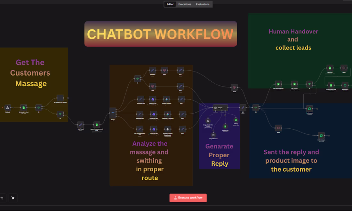The width and height of the screenshot is (352, 211).
Task: Open the Executions tab
Action: coord(185,4)
